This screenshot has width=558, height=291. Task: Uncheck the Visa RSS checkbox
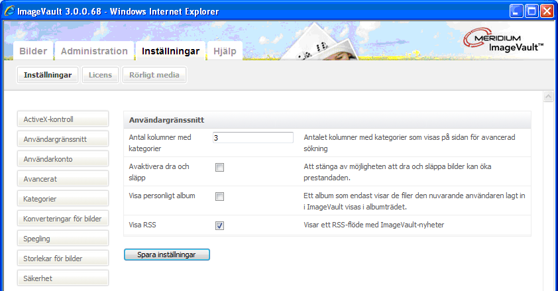pyautogui.click(x=219, y=225)
